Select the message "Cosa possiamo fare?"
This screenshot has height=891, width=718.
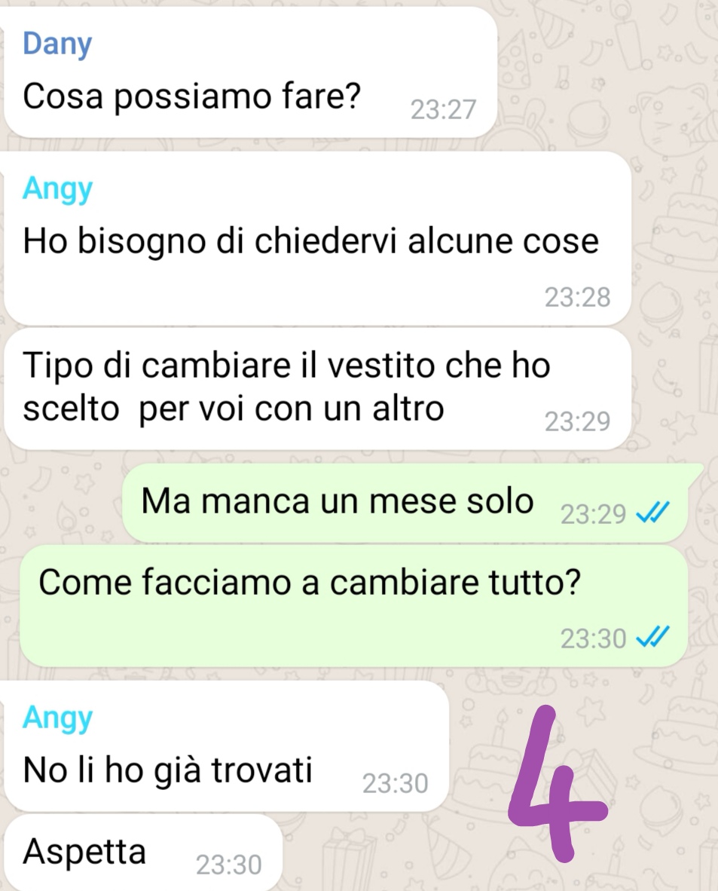click(250, 72)
